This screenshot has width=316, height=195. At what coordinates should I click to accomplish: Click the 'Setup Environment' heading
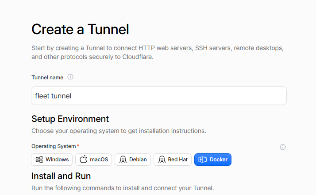pos(70,119)
